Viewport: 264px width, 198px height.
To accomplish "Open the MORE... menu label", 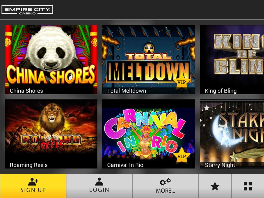I will 166,191.
